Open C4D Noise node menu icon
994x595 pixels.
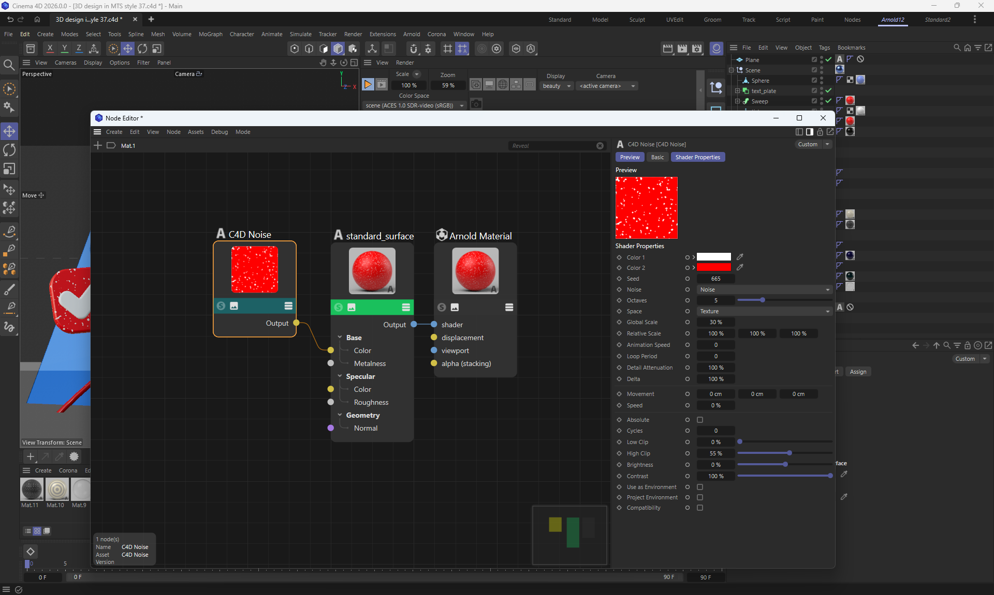tap(288, 306)
